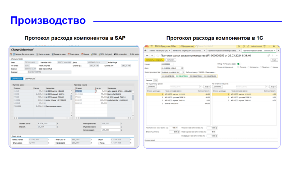Select SAP row I3029 AR DECO красный
The image size is (291, 171).
[x=41, y=94]
